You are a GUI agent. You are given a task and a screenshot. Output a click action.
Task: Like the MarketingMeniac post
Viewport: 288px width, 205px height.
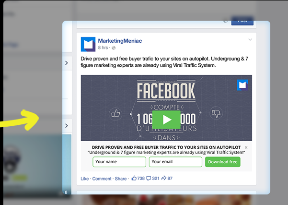[x=85, y=179]
